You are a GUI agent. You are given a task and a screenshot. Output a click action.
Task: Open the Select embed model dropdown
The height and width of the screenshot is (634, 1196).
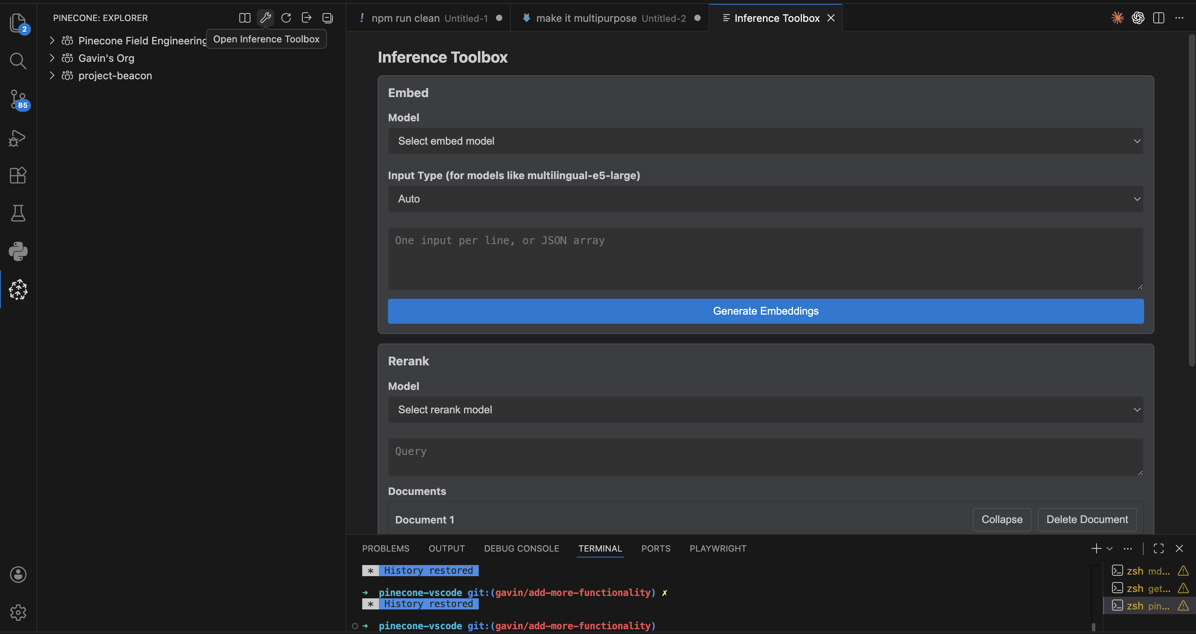(x=765, y=141)
